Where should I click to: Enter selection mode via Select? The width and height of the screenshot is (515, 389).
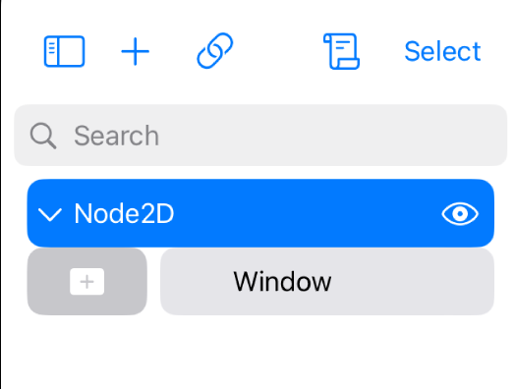click(442, 51)
